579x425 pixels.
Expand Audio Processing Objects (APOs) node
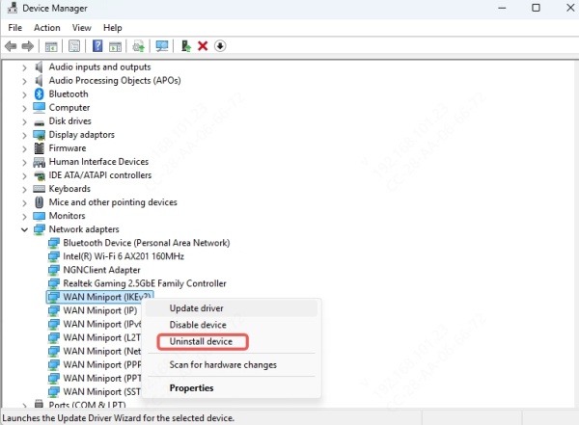click(24, 81)
